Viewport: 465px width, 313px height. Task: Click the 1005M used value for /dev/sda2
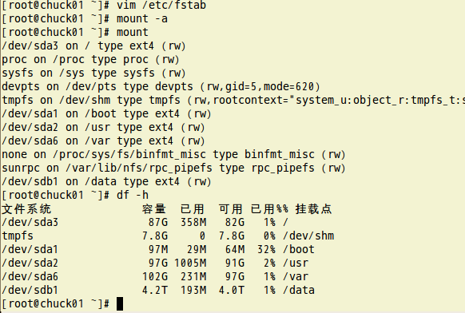190,263
